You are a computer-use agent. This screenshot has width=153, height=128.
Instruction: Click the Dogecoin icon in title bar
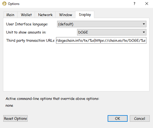click(x=4, y=4)
